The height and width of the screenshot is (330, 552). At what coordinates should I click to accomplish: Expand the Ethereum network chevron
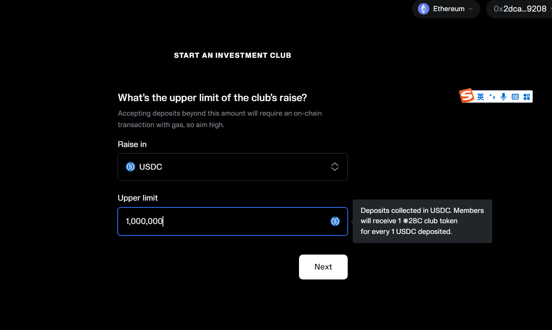pos(471,9)
